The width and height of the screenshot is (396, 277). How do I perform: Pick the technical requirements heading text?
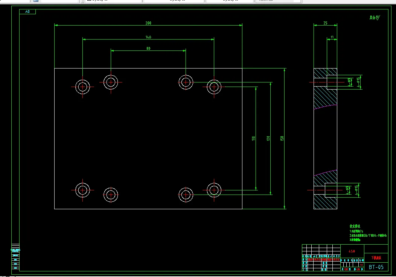click(355, 226)
